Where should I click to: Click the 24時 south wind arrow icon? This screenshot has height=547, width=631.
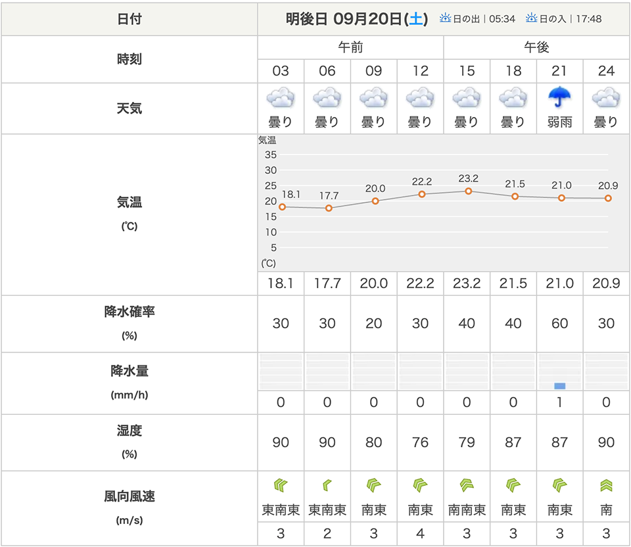pos(606,486)
